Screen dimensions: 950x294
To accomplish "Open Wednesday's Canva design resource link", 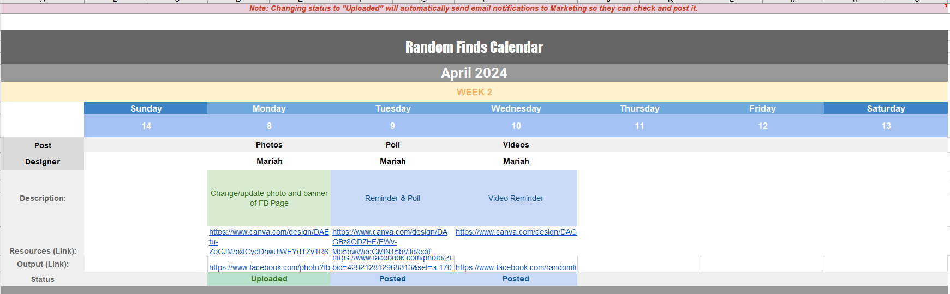I will [x=516, y=232].
